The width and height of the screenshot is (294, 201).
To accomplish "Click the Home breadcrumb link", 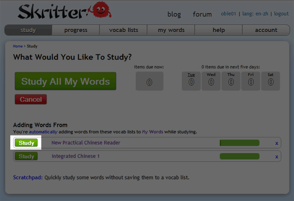I will (x=18, y=46).
